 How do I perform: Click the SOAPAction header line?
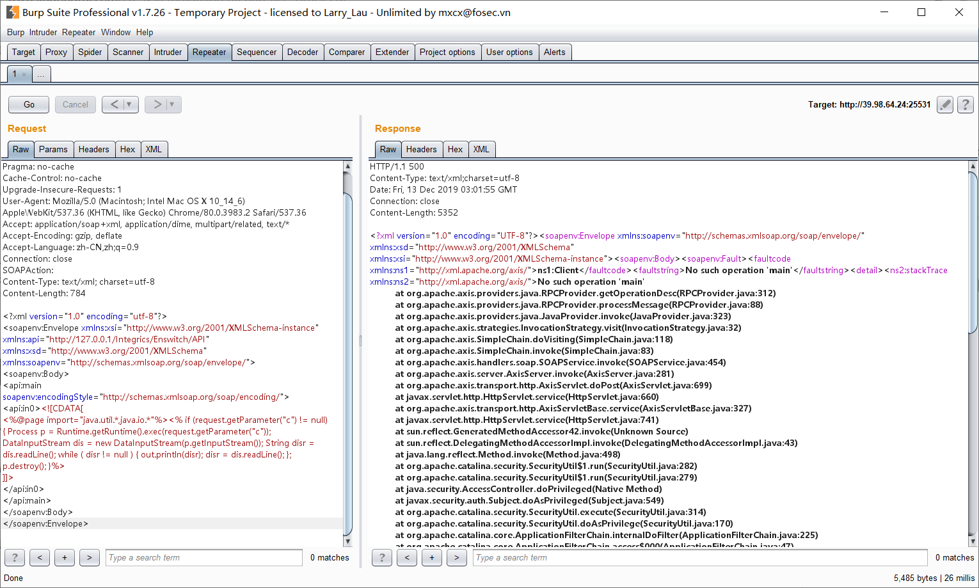click(x=28, y=271)
